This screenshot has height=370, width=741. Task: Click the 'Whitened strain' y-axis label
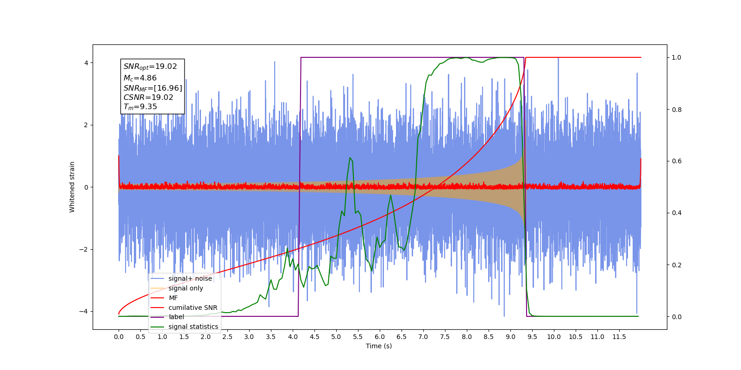(72, 187)
